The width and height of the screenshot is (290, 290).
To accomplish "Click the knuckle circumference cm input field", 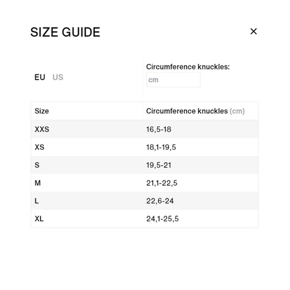I will pos(173,80).
